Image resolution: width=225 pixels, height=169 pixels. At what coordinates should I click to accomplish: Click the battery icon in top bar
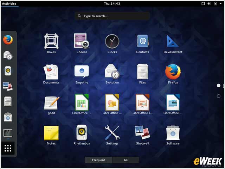pos(216,4)
